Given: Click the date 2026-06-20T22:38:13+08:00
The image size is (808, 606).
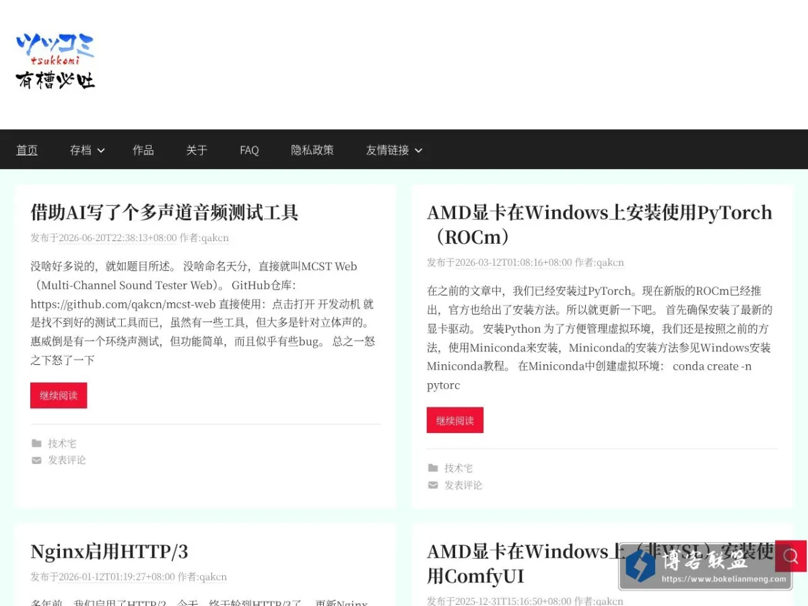Looking at the screenshot, I should (118, 238).
